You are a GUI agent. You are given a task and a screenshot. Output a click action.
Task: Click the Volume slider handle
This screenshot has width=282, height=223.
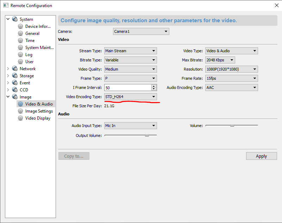[x=232, y=125]
